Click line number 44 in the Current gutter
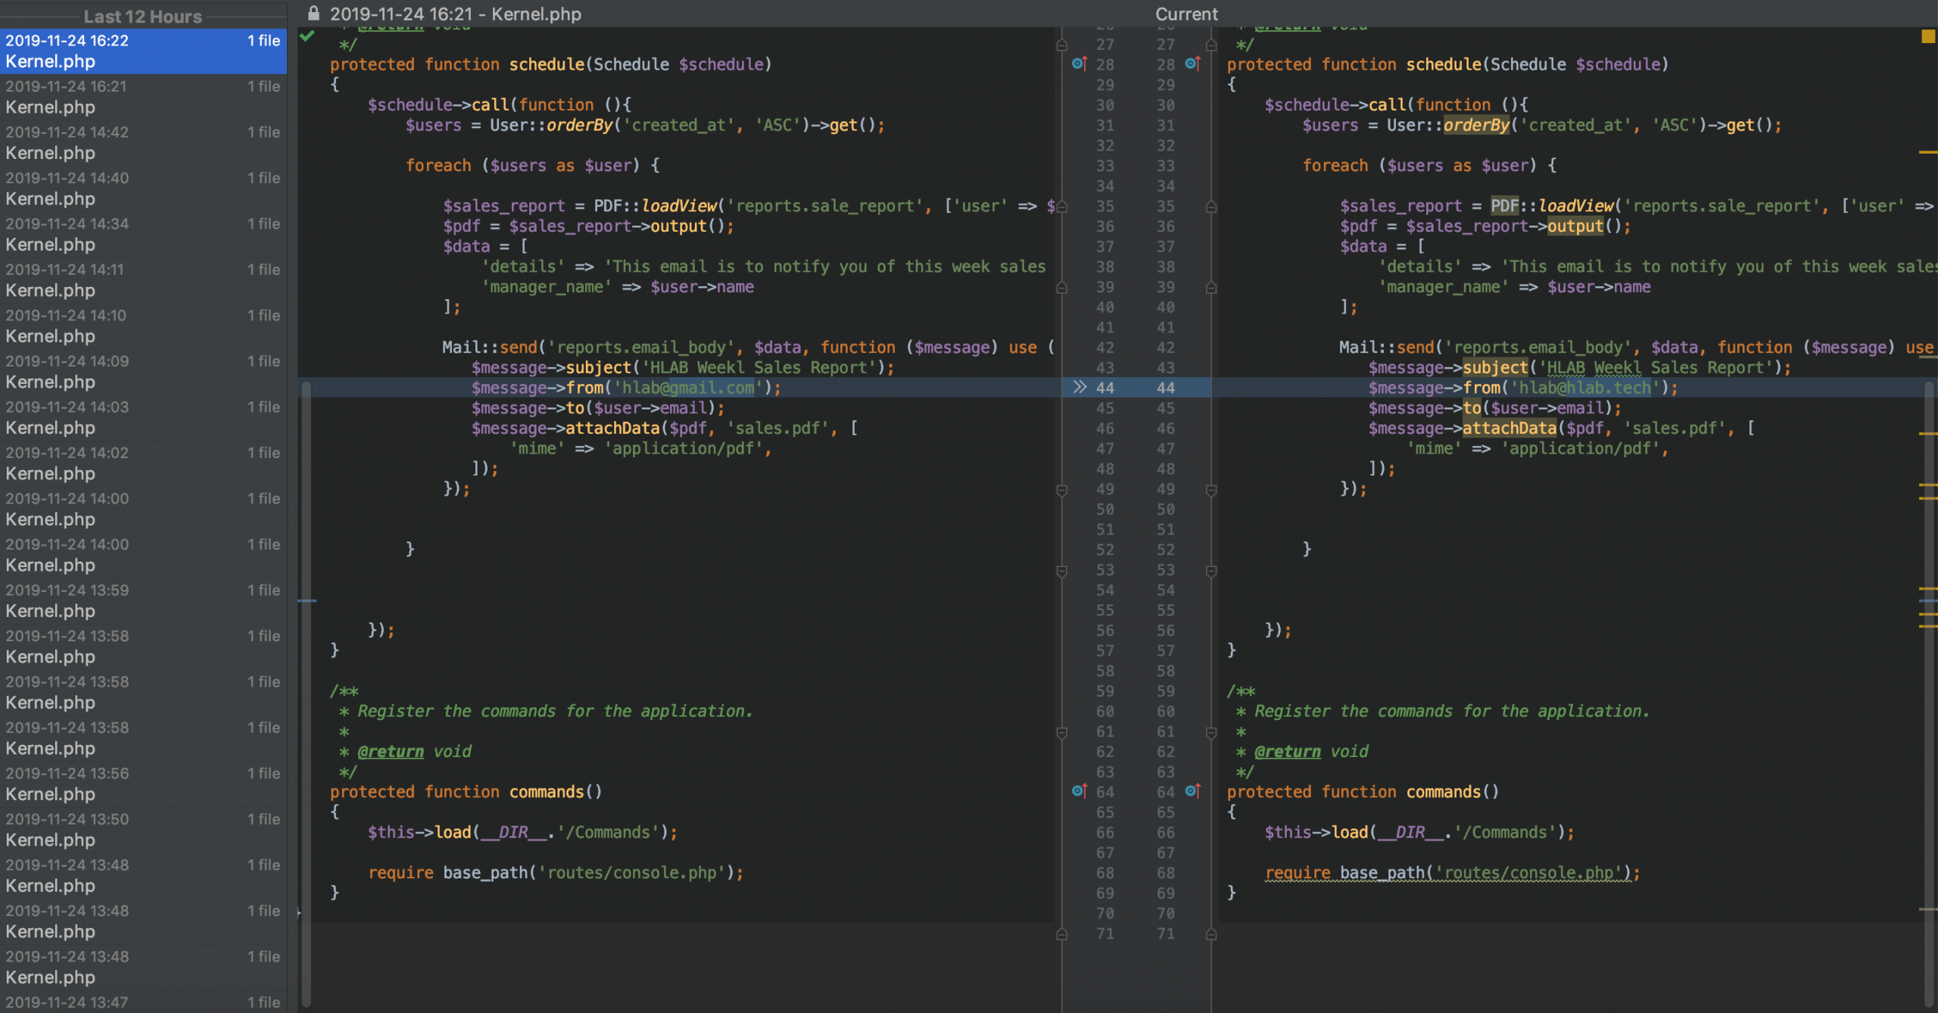 [1166, 388]
